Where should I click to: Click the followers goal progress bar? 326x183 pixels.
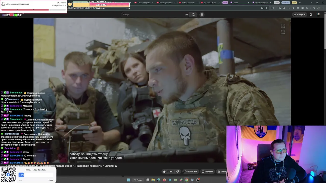(x=33, y=10)
